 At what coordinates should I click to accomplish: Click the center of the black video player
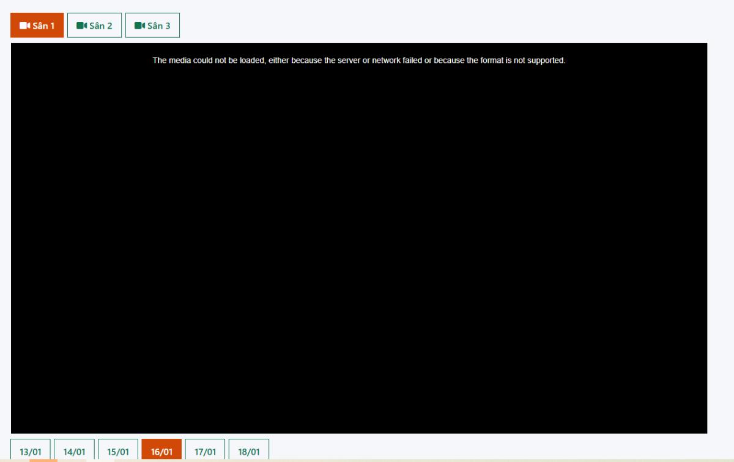[x=359, y=238]
